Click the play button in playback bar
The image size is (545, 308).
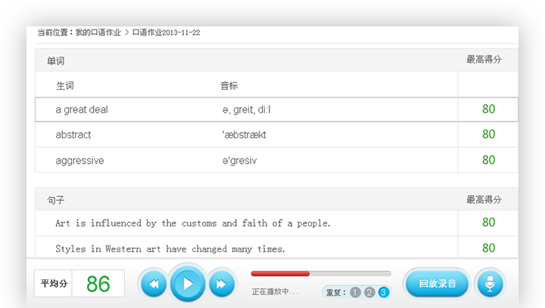pyautogui.click(x=188, y=284)
